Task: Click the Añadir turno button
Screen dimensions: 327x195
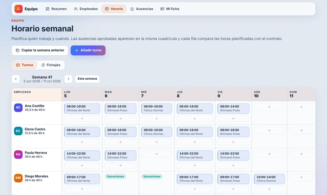Action: 88,50
